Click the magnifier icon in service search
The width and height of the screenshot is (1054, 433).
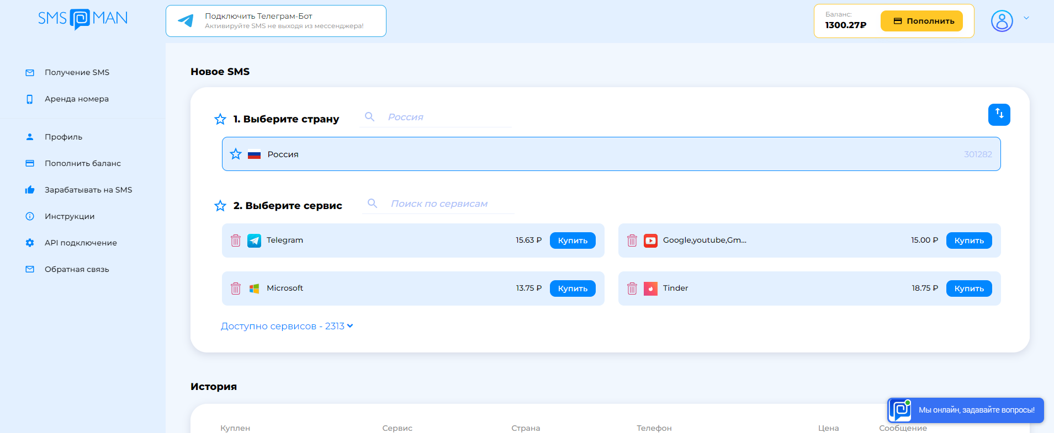(x=373, y=204)
